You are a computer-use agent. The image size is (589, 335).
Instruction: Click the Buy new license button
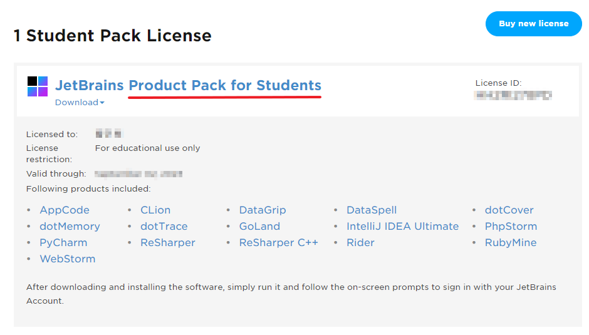click(x=533, y=24)
